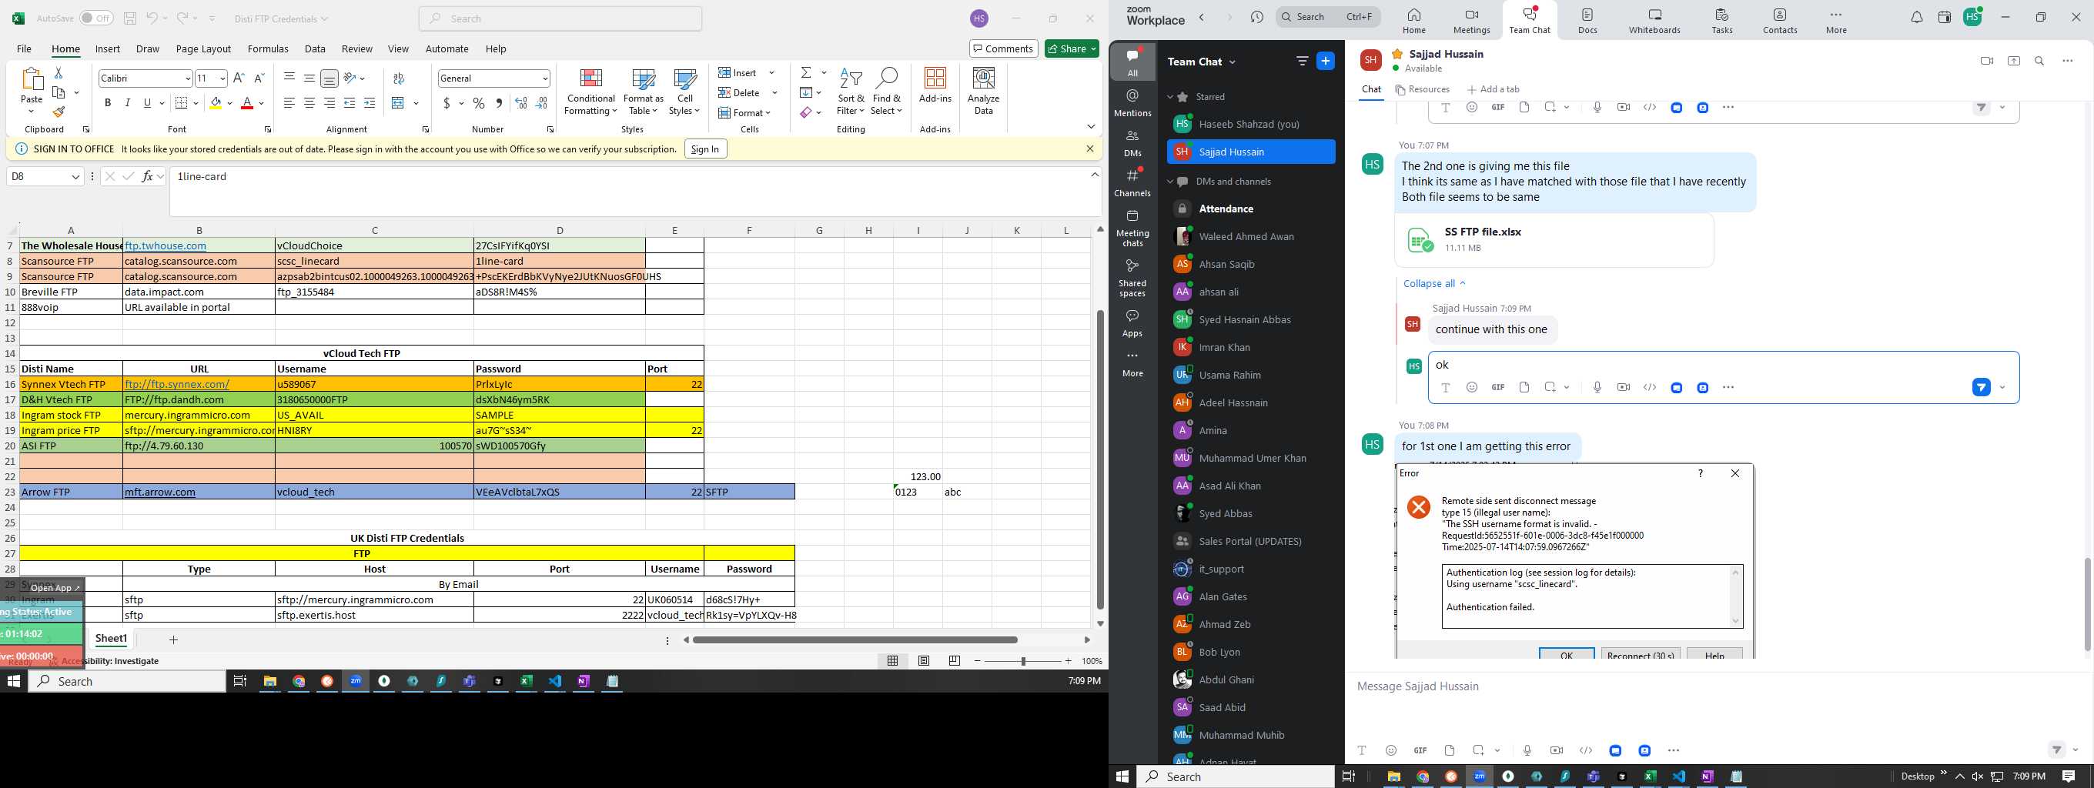This screenshot has height=788, width=2094.
Task: Open the SS FTP file.xlsx attachment
Action: [1554, 239]
